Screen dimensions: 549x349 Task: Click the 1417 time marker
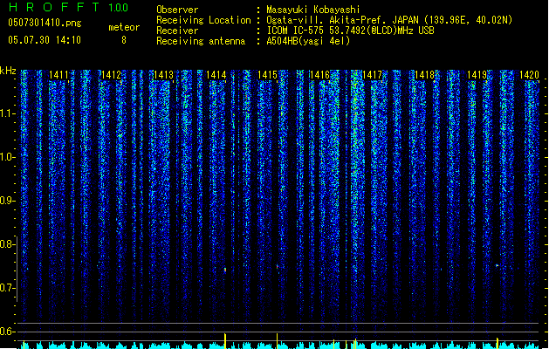pyautogui.click(x=372, y=75)
